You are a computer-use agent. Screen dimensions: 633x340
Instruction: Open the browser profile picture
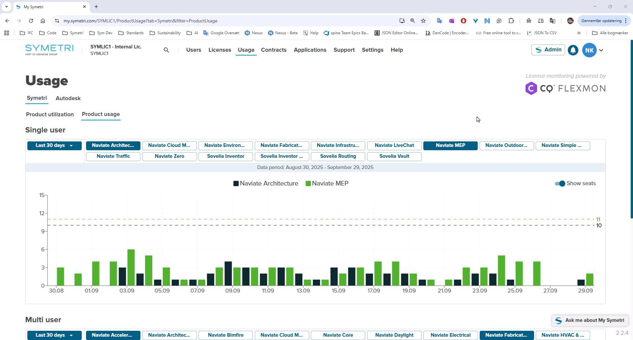pyautogui.click(x=570, y=21)
